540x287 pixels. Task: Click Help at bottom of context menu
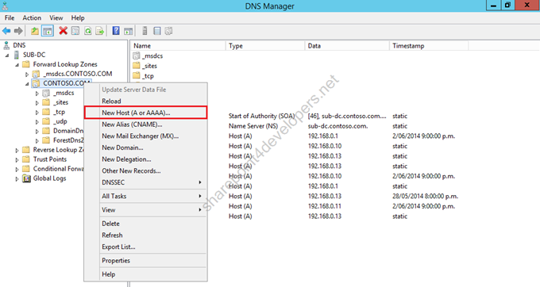(145, 274)
